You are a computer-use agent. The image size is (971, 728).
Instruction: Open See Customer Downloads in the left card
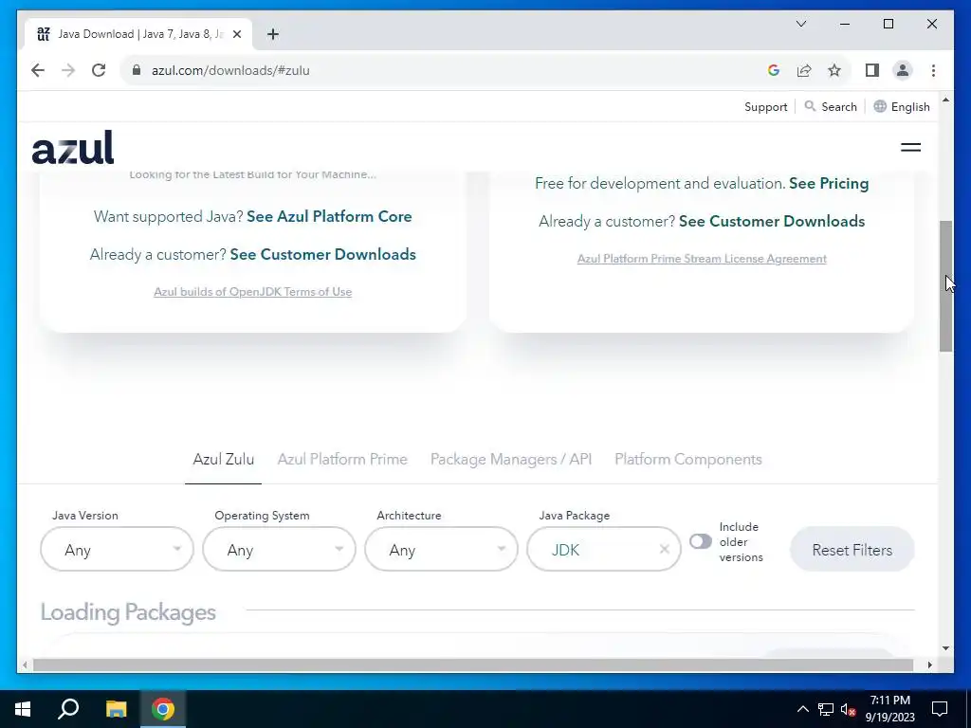322,254
